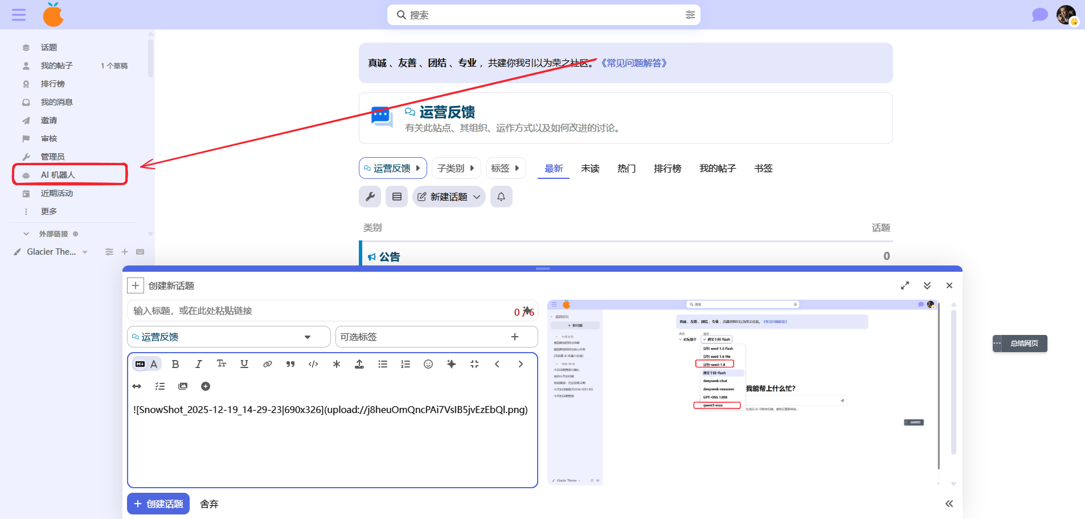Click the upload icon in the editor toolbar
This screenshot has width=1085, height=519.
pyautogui.click(x=359, y=364)
